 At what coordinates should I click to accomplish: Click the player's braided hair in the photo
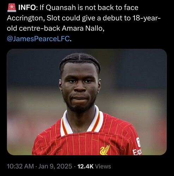tap(80, 59)
